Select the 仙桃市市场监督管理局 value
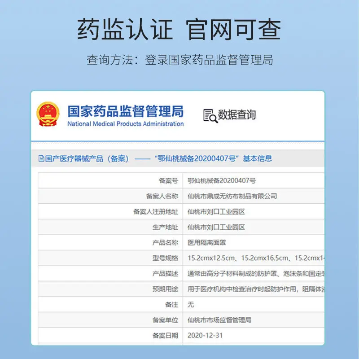 pos(219,320)
